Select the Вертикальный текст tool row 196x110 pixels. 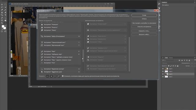pos(60,45)
